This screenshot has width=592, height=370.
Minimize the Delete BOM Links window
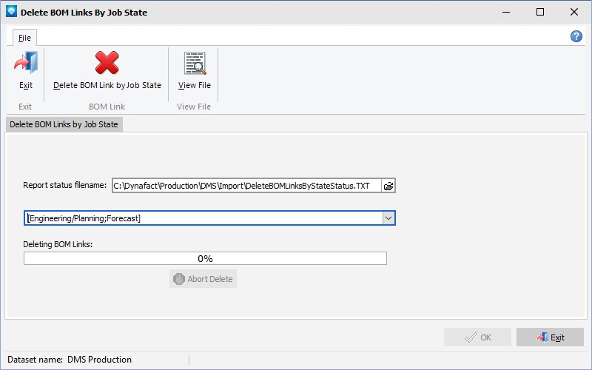point(506,12)
